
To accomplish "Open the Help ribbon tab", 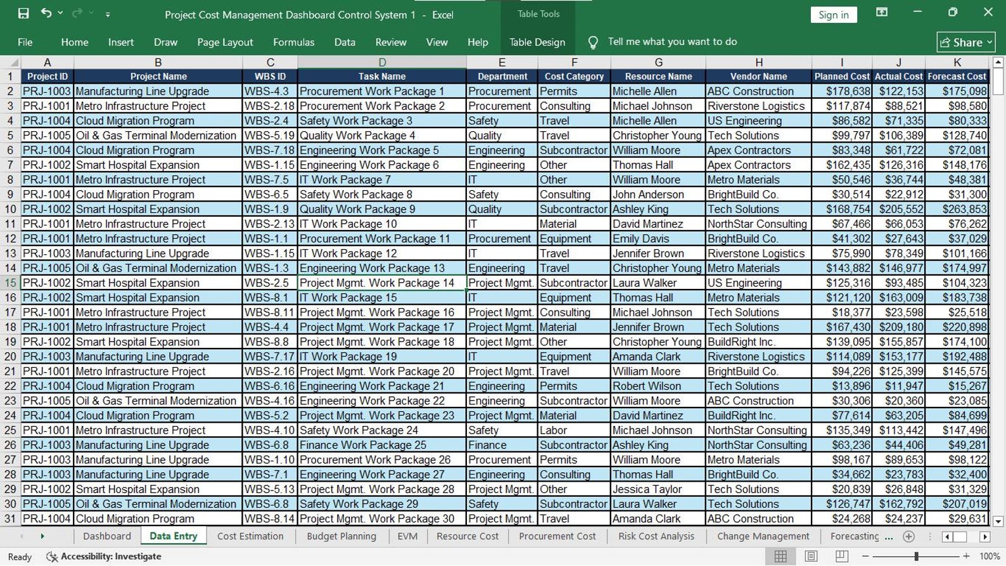I will [x=478, y=42].
